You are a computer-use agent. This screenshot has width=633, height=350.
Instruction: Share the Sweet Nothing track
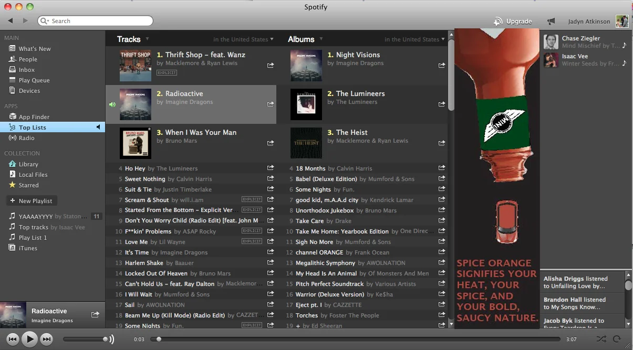click(271, 178)
